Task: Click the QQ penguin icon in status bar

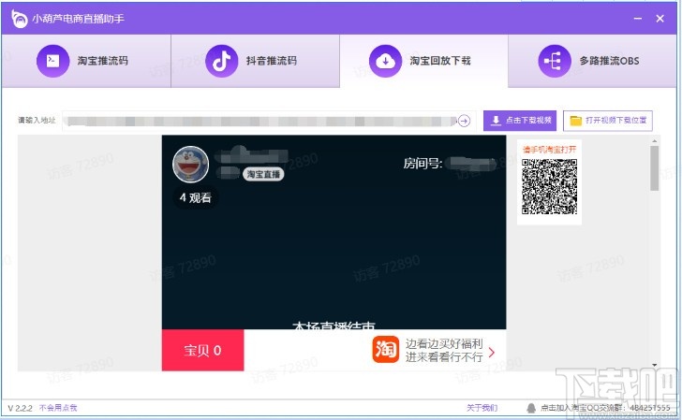Action: (531, 408)
